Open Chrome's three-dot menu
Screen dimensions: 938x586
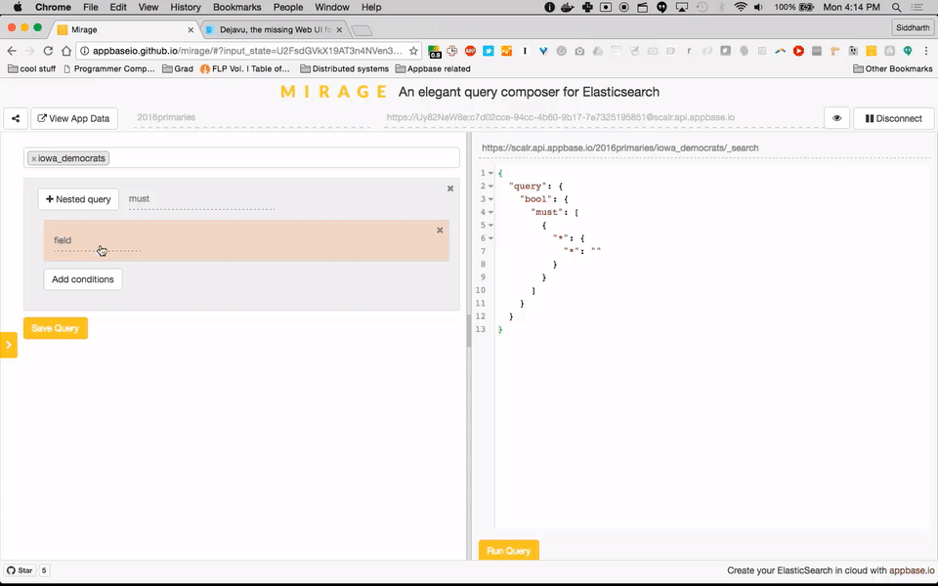(926, 51)
